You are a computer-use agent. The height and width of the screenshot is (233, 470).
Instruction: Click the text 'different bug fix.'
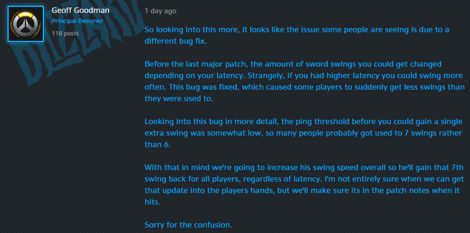176,41
